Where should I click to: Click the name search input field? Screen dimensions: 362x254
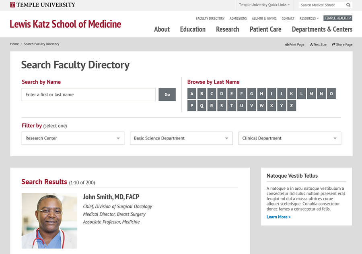[x=88, y=94]
